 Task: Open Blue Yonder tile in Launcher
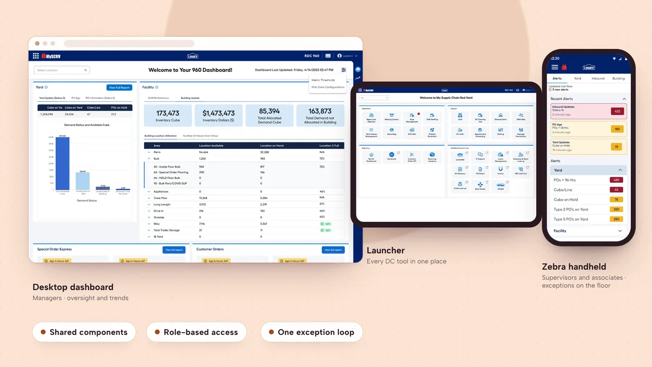point(480,185)
